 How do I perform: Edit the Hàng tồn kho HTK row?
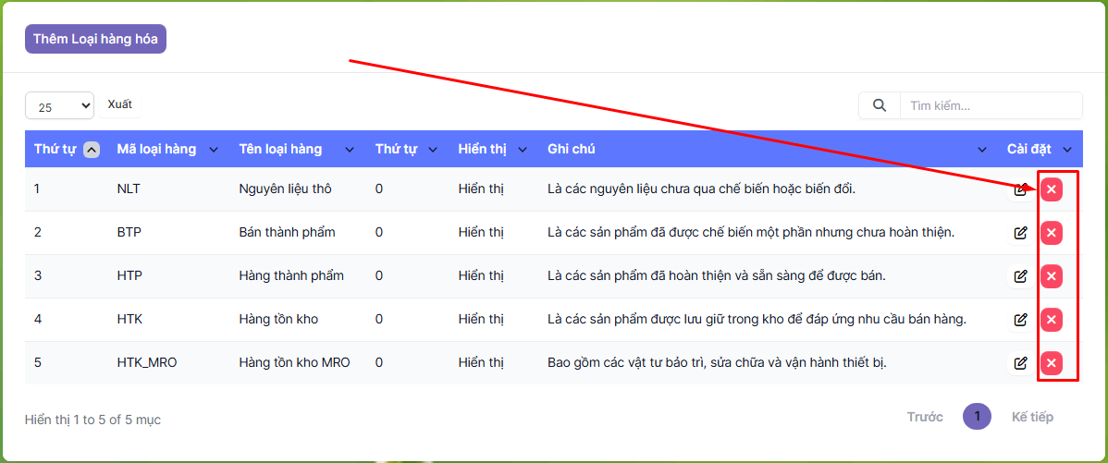pyautogui.click(x=1020, y=320)
